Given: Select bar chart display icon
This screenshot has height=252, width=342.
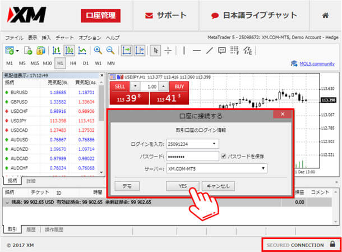Looking at the screenshot, I should click(x=57, y=51).
